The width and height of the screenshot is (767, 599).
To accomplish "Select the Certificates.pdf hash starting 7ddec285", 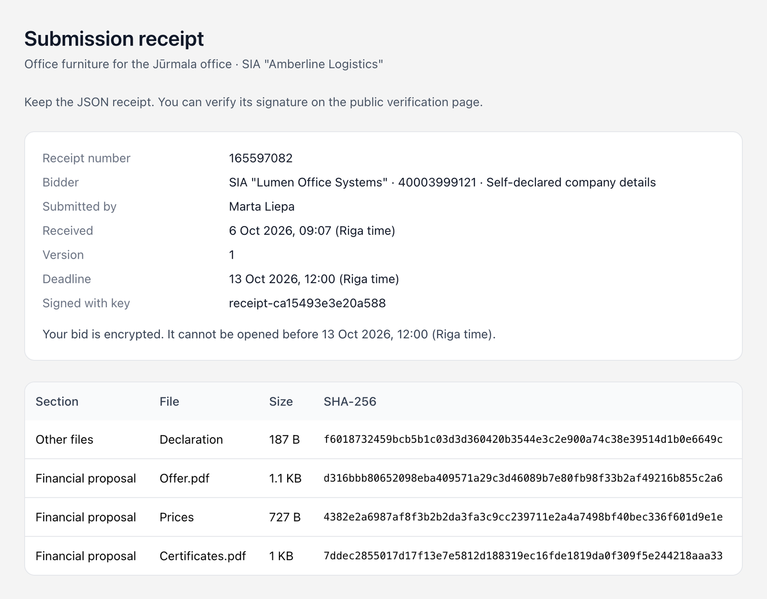I will click(x=523, y=556).
